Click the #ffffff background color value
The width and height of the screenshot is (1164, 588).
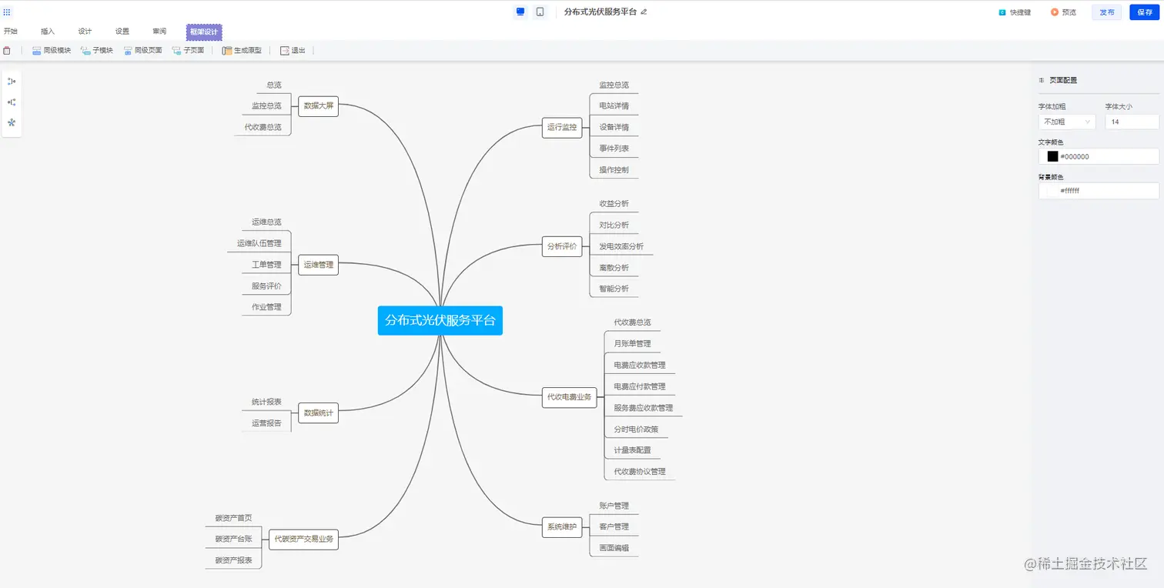[1070, 190]
